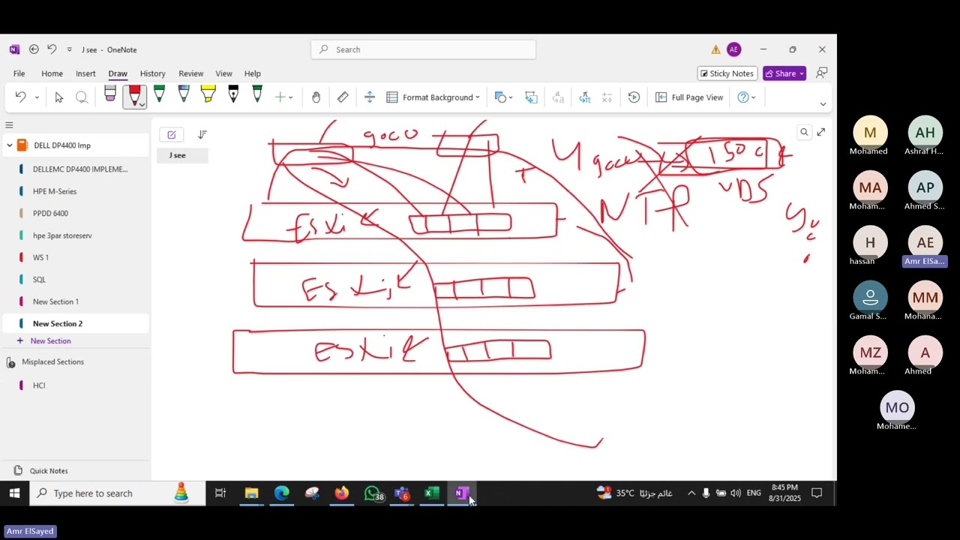The image size is (960, 540).
Task: Select the yellow highlighter
Action: 208,95
